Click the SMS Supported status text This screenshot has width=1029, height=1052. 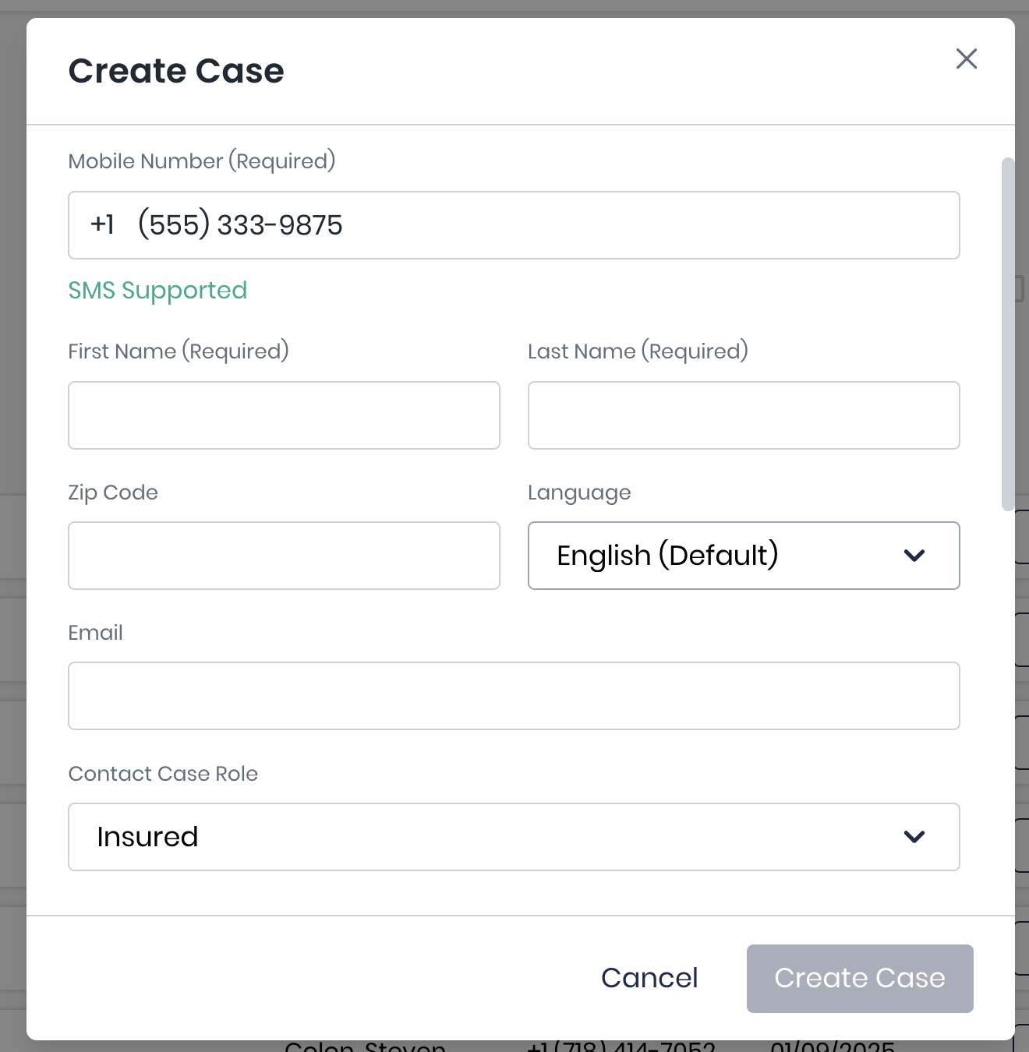[x=157, y=291]
